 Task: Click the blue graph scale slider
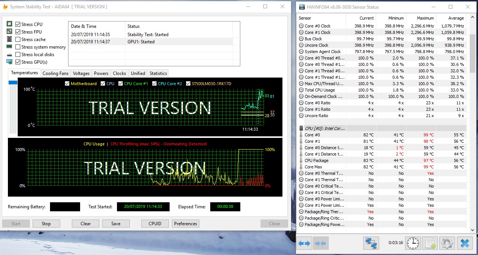pos(13,82)
